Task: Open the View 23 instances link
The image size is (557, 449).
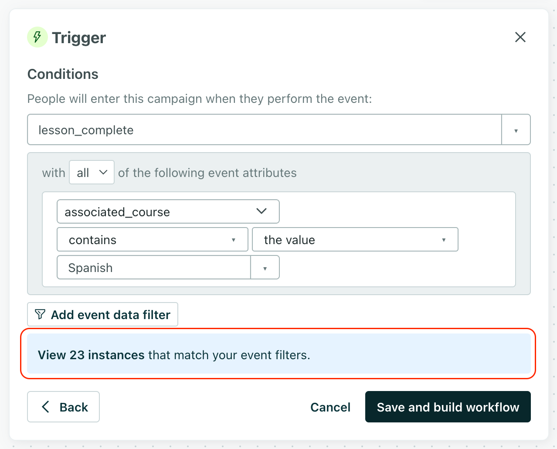Action: tap(91, 355)
